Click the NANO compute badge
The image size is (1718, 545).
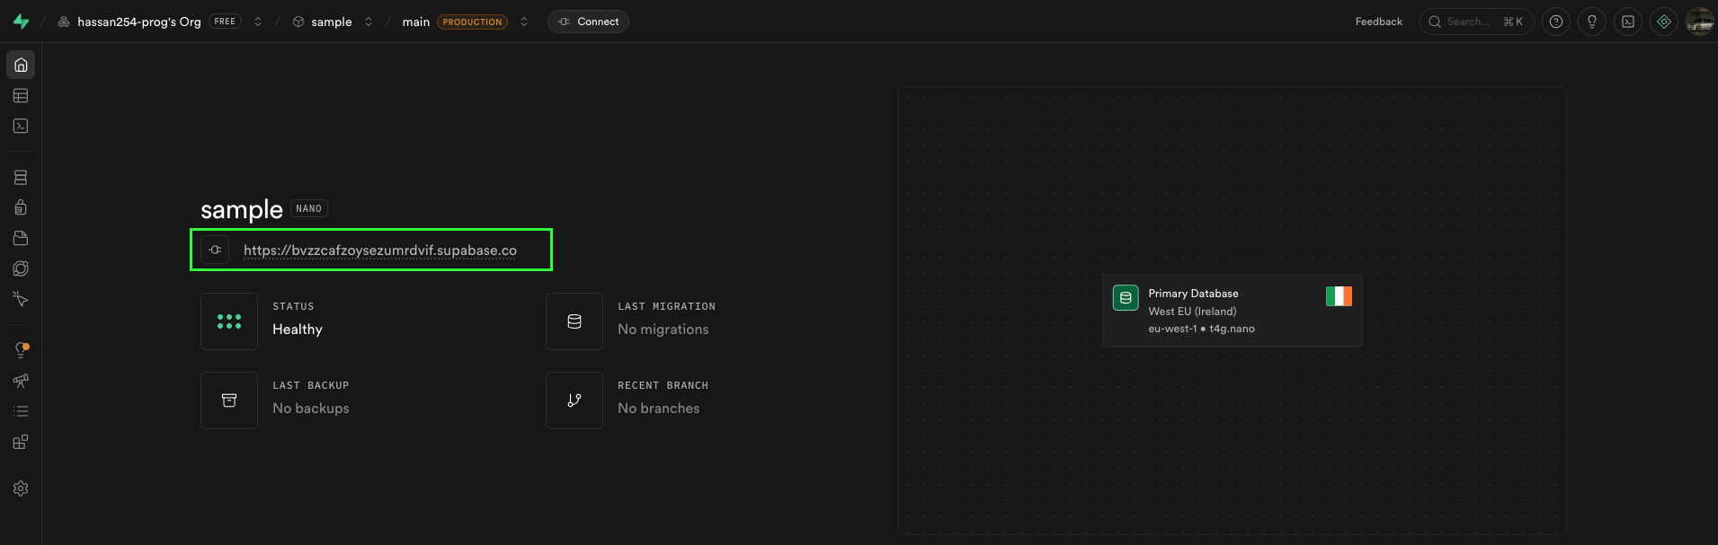pyautogui.click(x=309, y=208)
